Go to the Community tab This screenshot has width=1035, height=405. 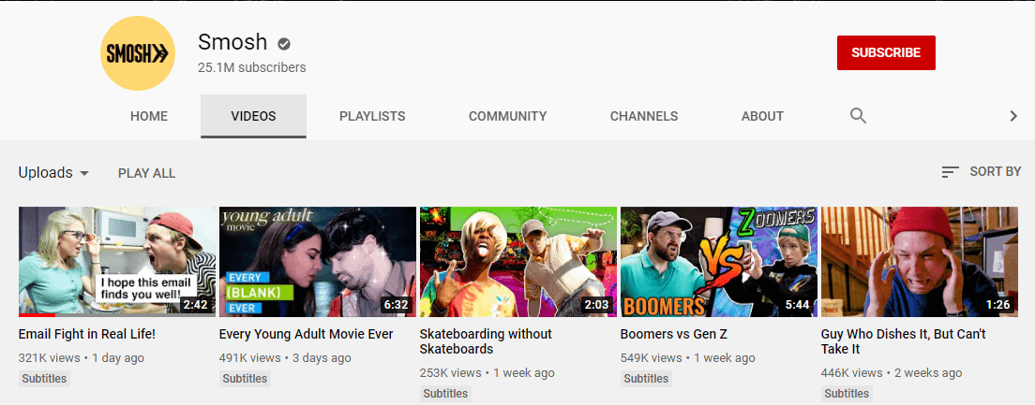(507, 117)
